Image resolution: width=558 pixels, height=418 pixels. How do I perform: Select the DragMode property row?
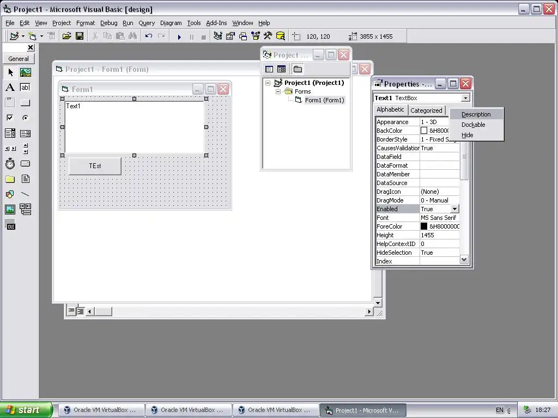click(x=418, y=200)
